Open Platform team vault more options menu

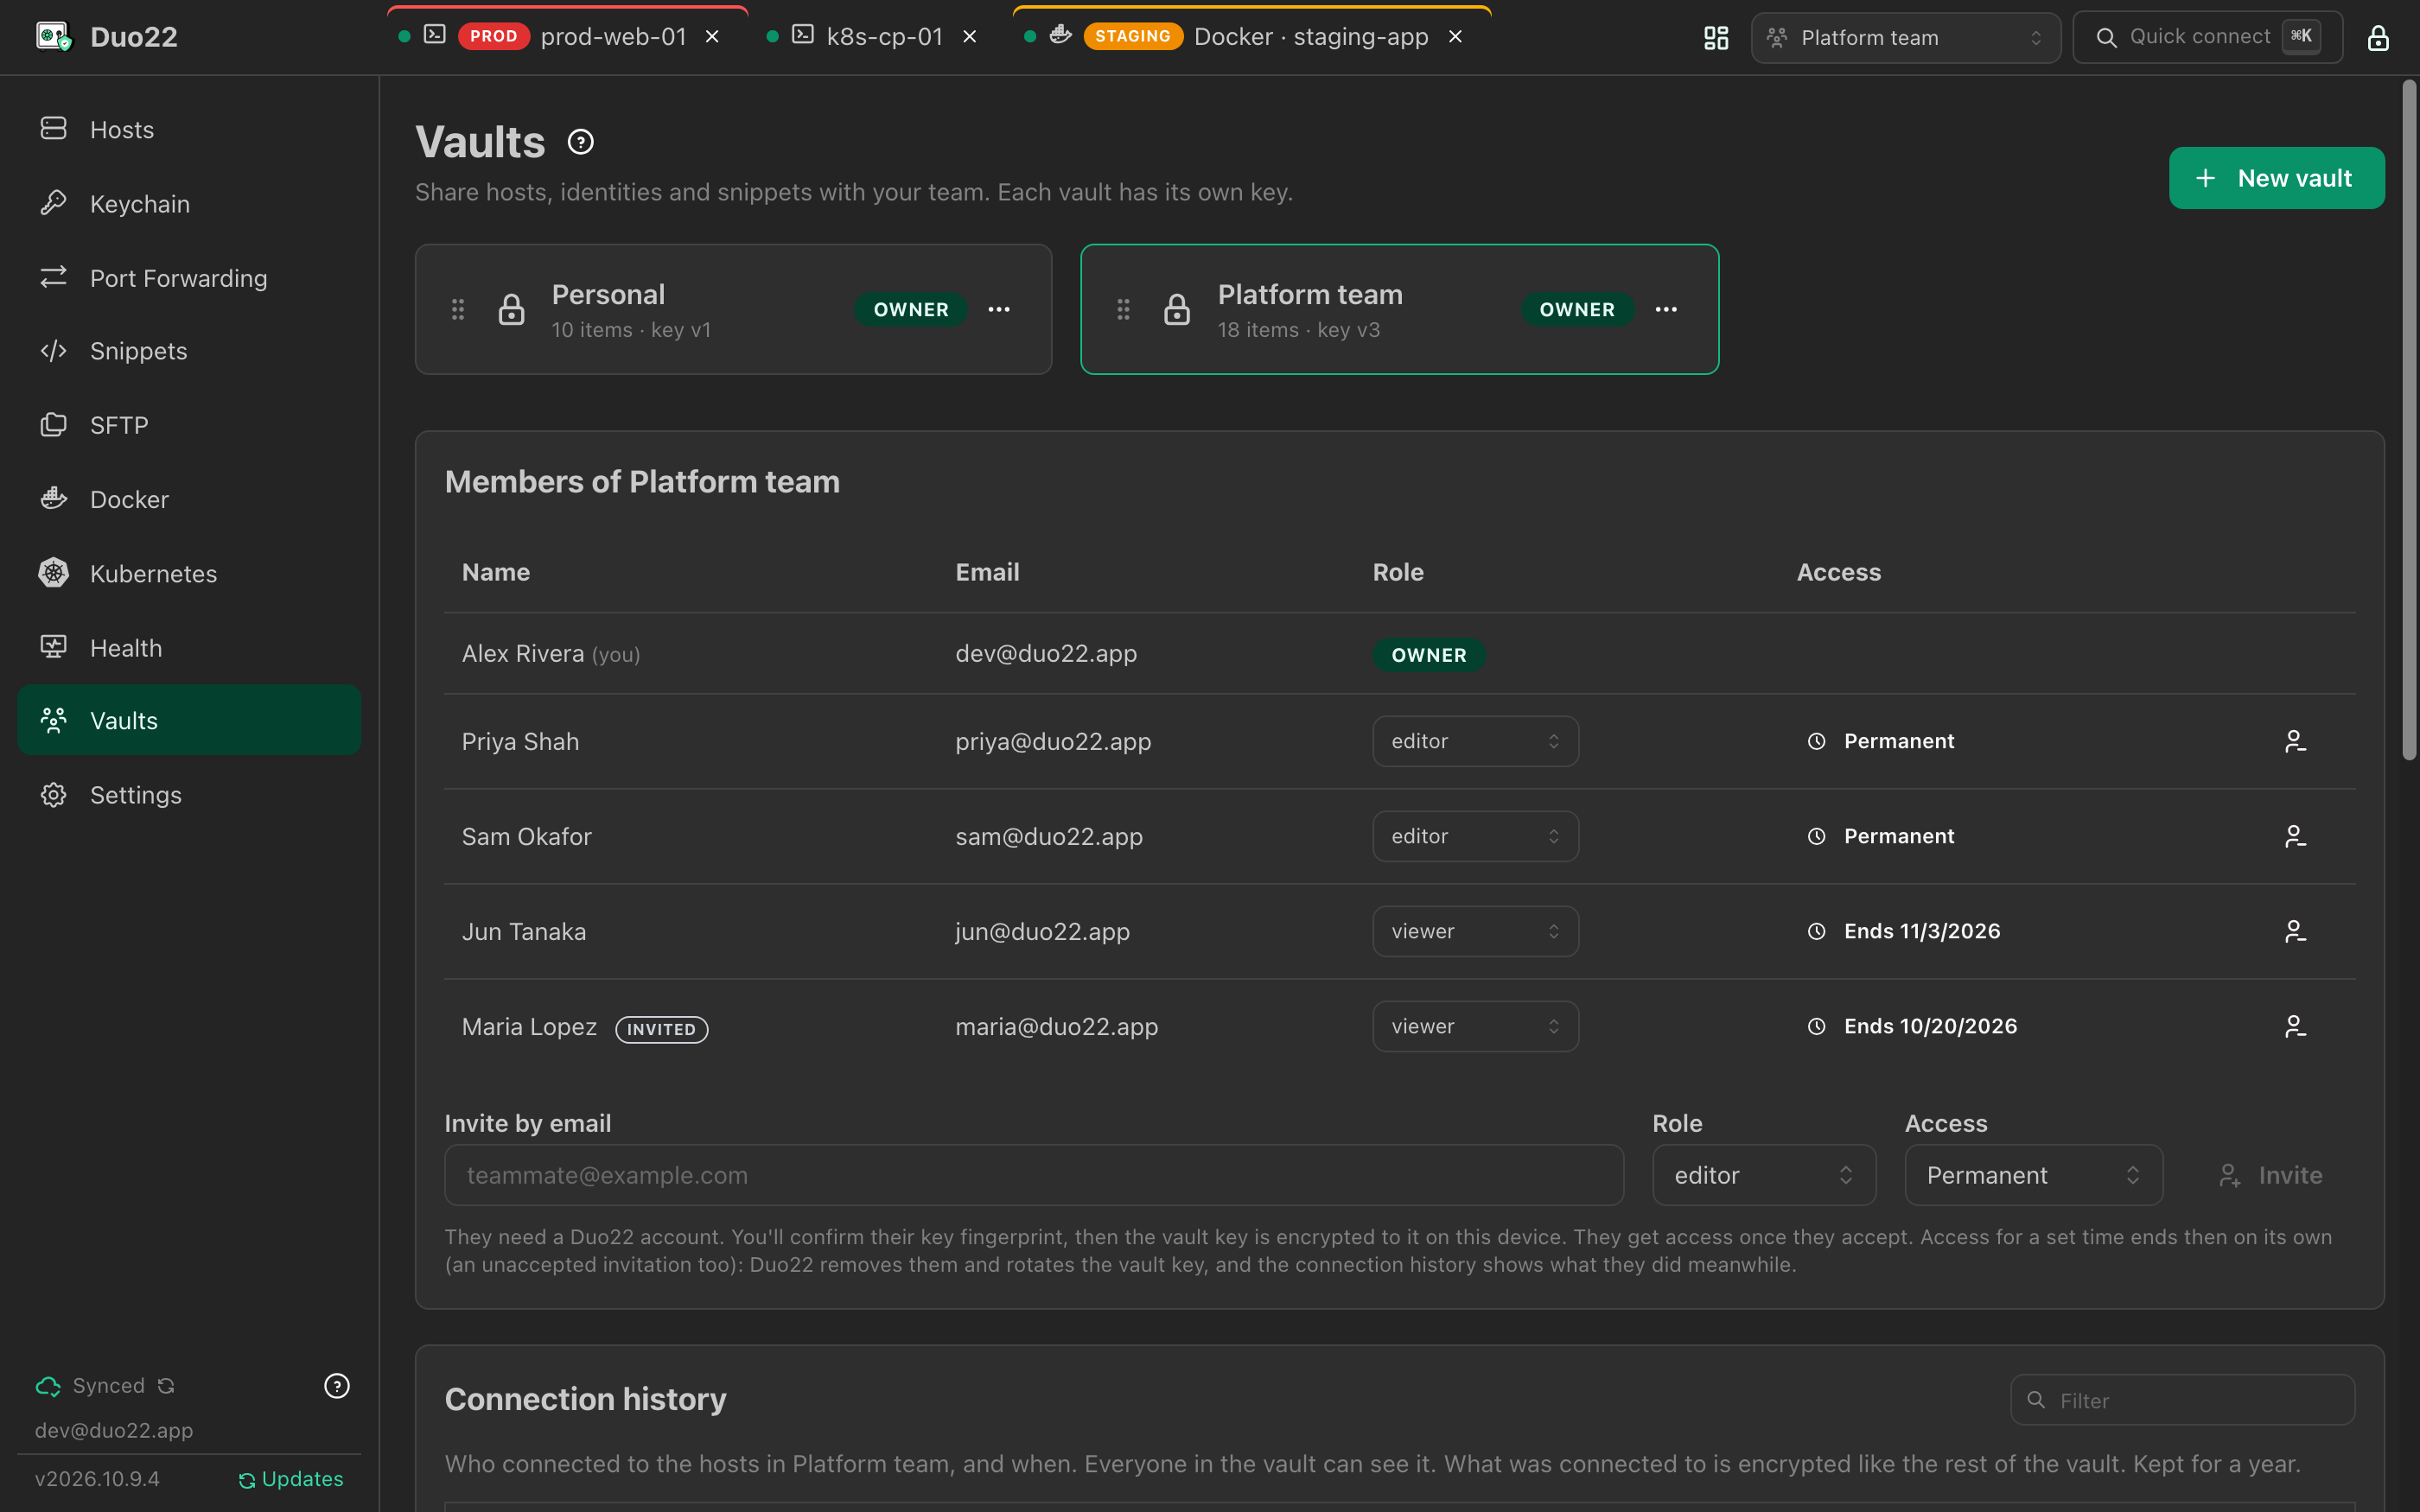pos(1666,309)
